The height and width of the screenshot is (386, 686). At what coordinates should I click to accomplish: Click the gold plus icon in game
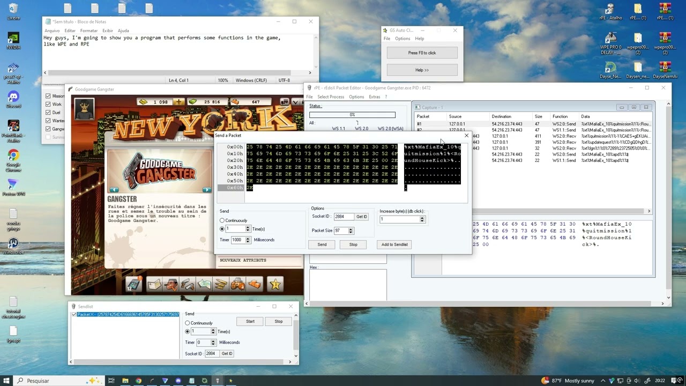178,102
